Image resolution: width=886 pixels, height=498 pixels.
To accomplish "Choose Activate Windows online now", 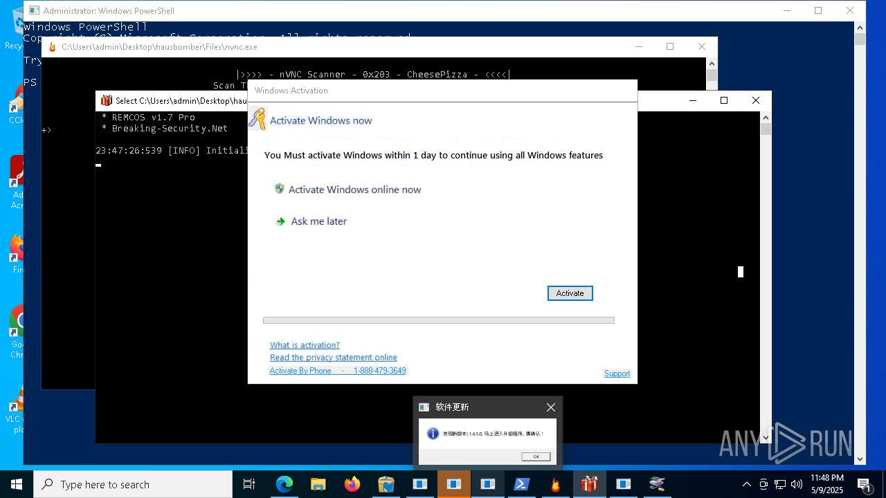I will click(x=354, y=190).
